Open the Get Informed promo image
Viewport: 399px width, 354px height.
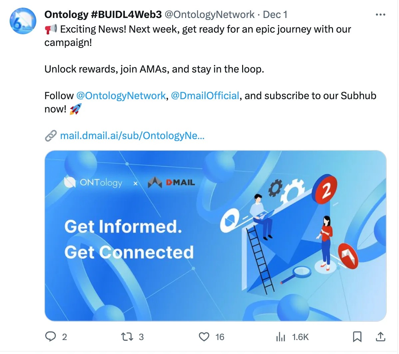point(215,236)
